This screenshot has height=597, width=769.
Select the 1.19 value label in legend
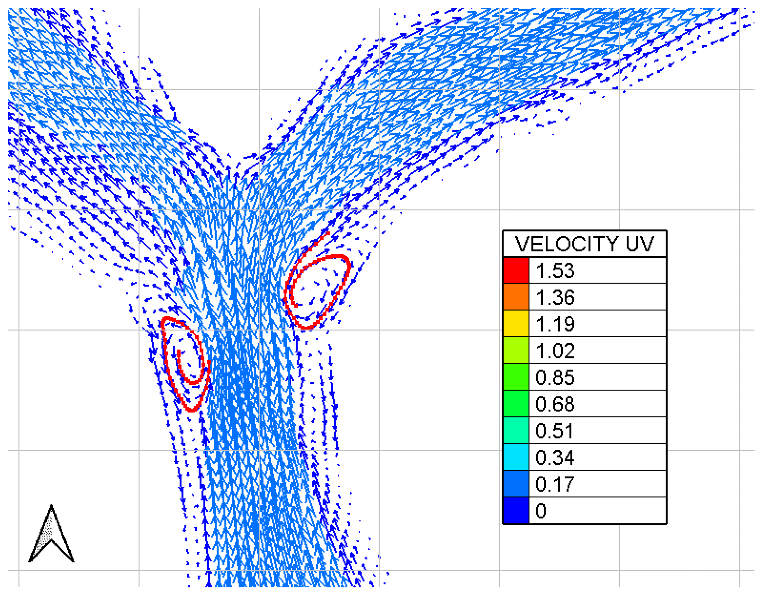click(555, 324)
